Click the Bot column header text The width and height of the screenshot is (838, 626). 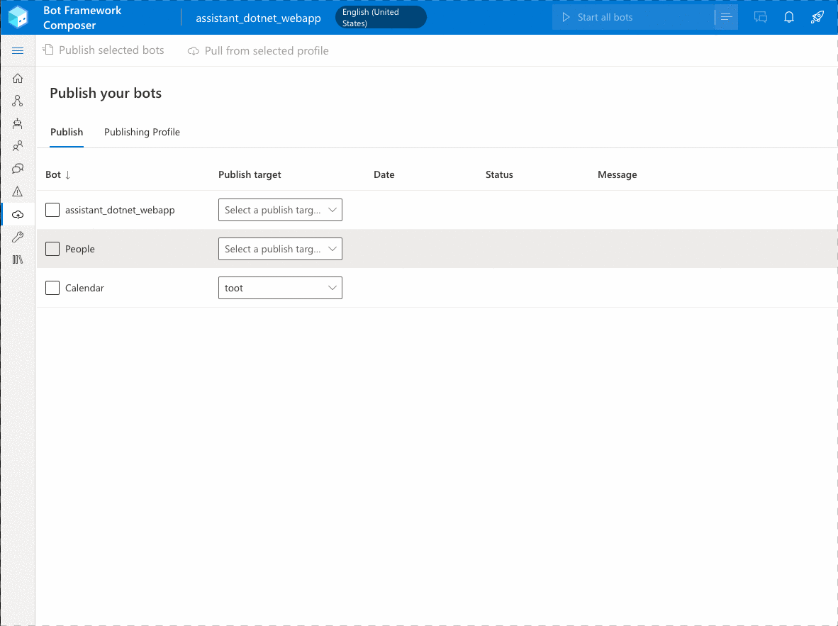point(53,175)
